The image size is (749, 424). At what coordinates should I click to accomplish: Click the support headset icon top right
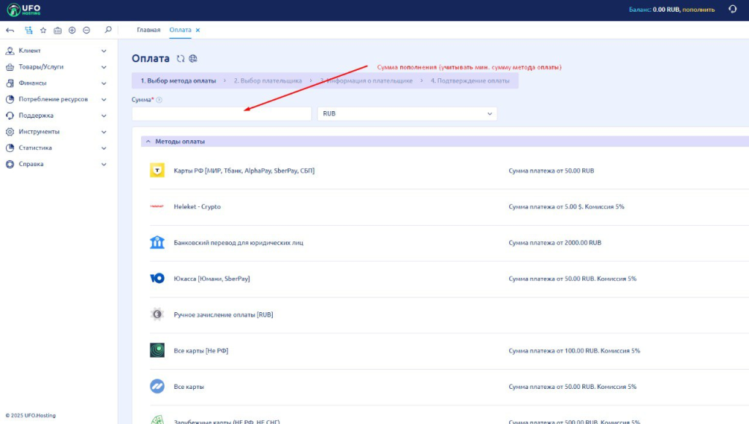tap(732, 10)
